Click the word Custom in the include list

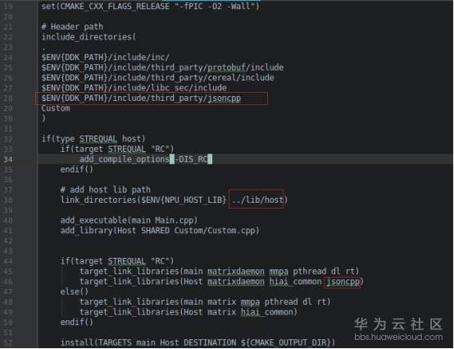(56, 108)
